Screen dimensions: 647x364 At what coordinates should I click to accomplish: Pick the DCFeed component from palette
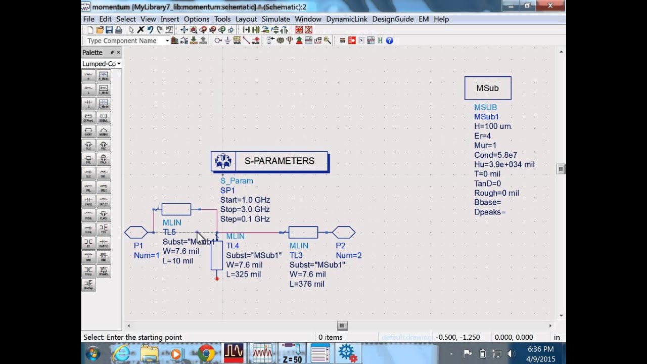coord(88,118)
